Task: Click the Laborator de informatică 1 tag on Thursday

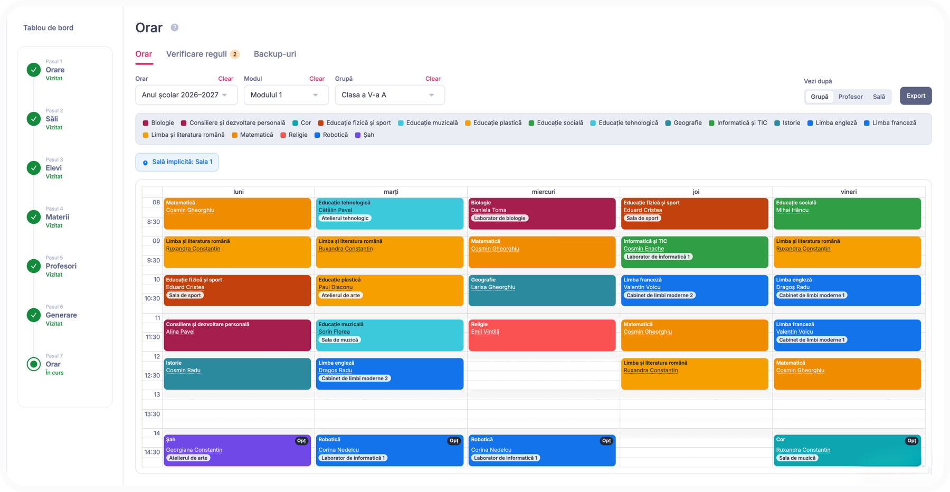Action: pos(658,257)
